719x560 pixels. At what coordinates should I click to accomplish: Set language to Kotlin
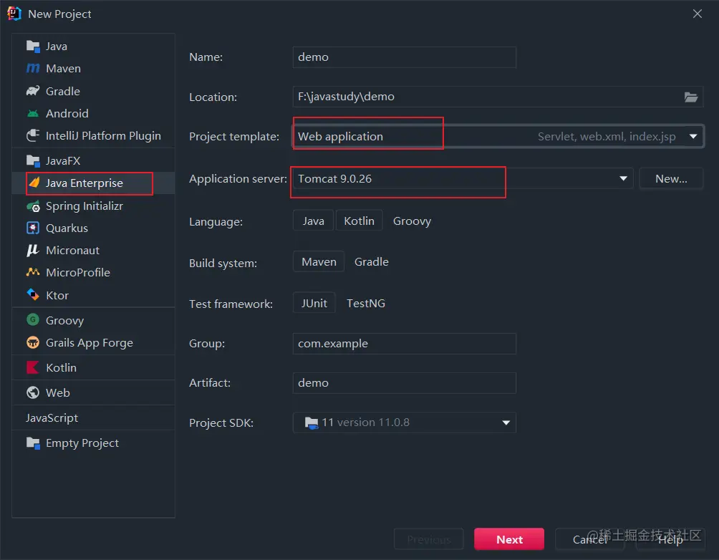(359, 221)
